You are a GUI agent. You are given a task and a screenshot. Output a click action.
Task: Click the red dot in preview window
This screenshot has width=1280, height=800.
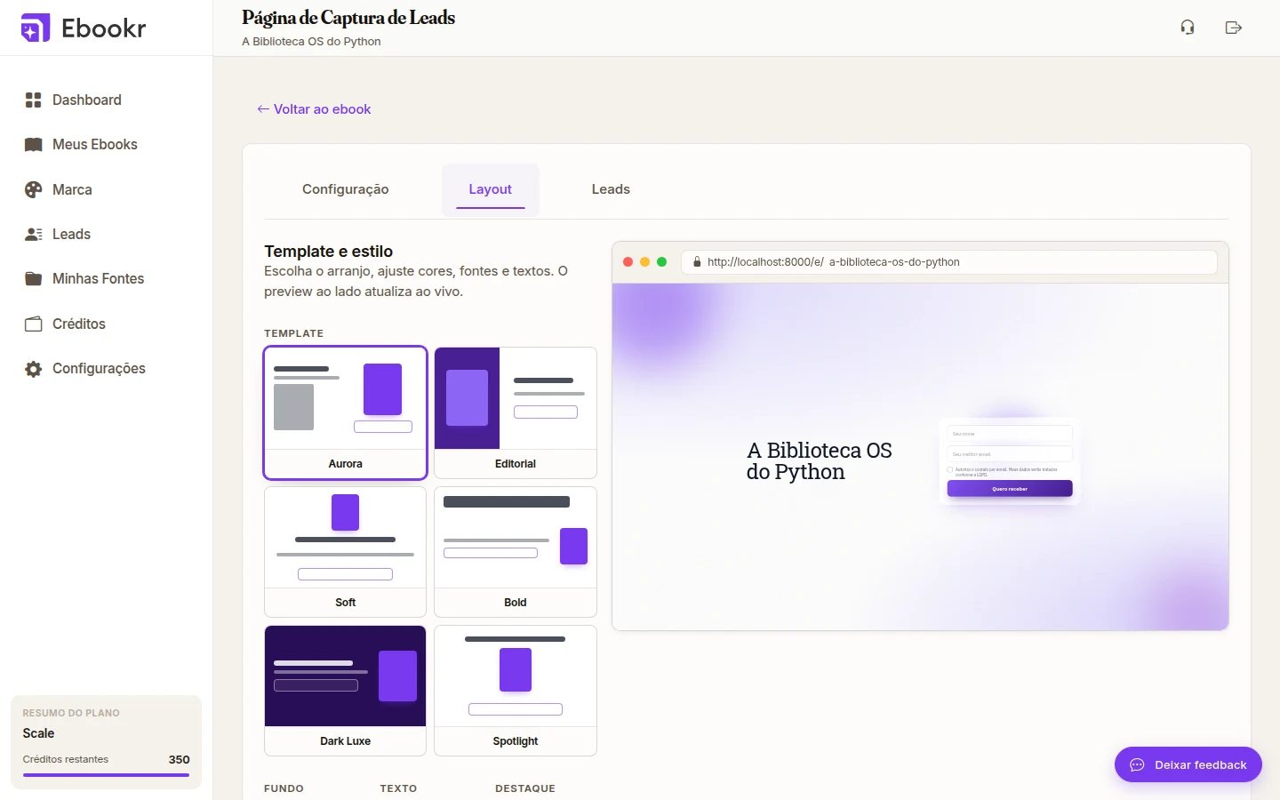tap(628, 262)
